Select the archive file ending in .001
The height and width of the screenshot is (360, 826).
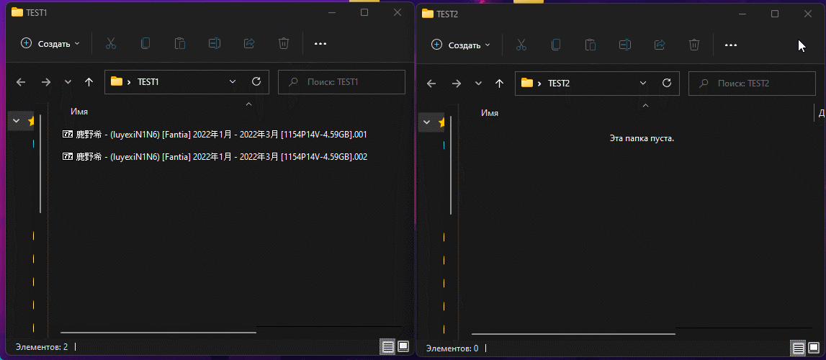click(215, 134)
